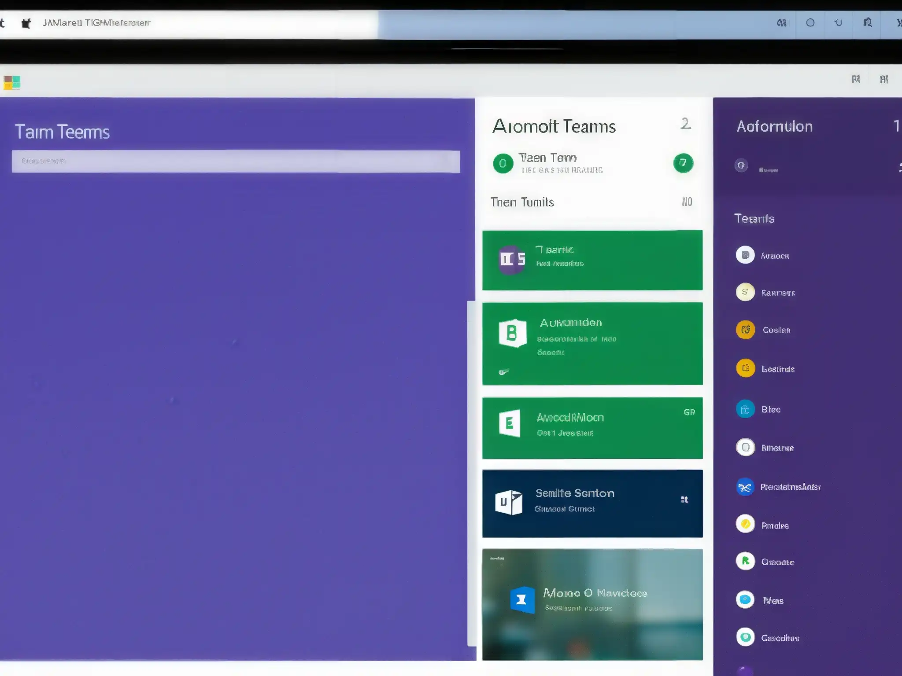Open the 'T barnc' green card

point(592,260)
